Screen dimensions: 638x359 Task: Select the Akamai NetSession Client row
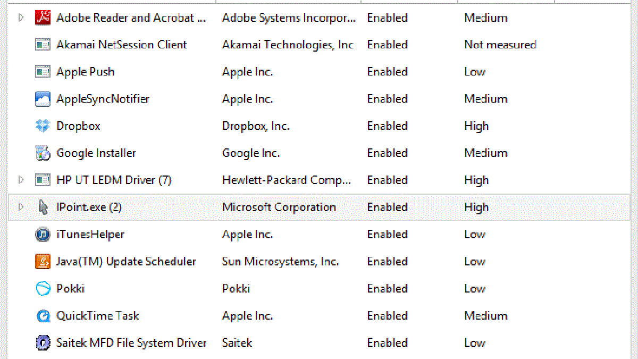point(319,45)
